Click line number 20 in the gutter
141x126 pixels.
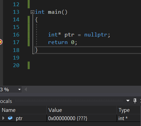[16, 65]
